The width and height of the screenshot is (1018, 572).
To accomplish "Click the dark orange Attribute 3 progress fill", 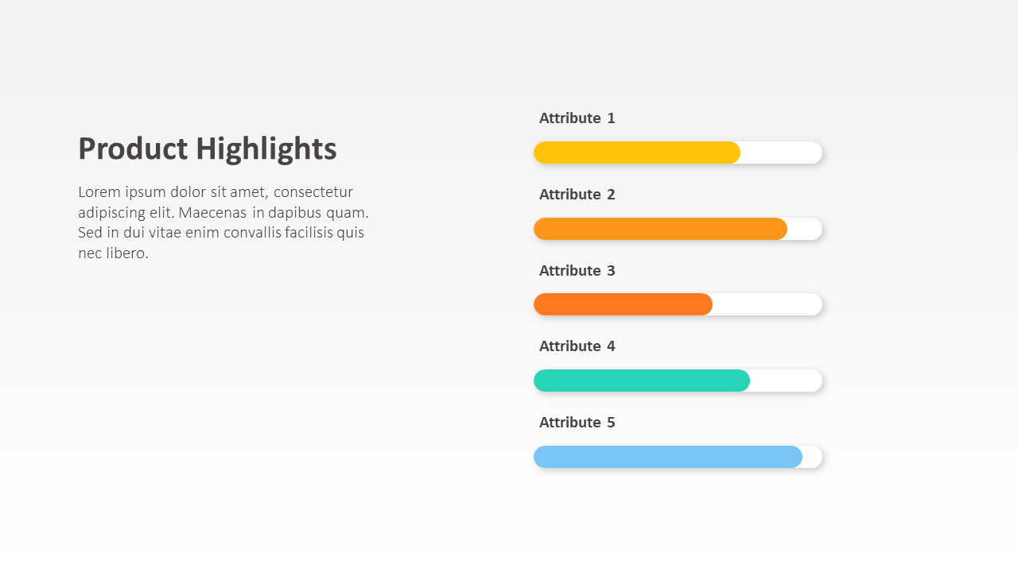I will click(x=623, y=304).
